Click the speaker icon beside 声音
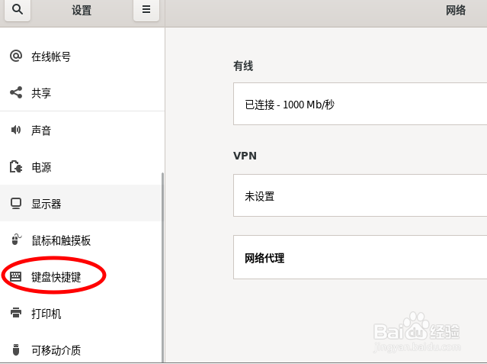Image resolution: width=487 pixels, height=364 pixels. pyautogui.click(x=16, y=130)
